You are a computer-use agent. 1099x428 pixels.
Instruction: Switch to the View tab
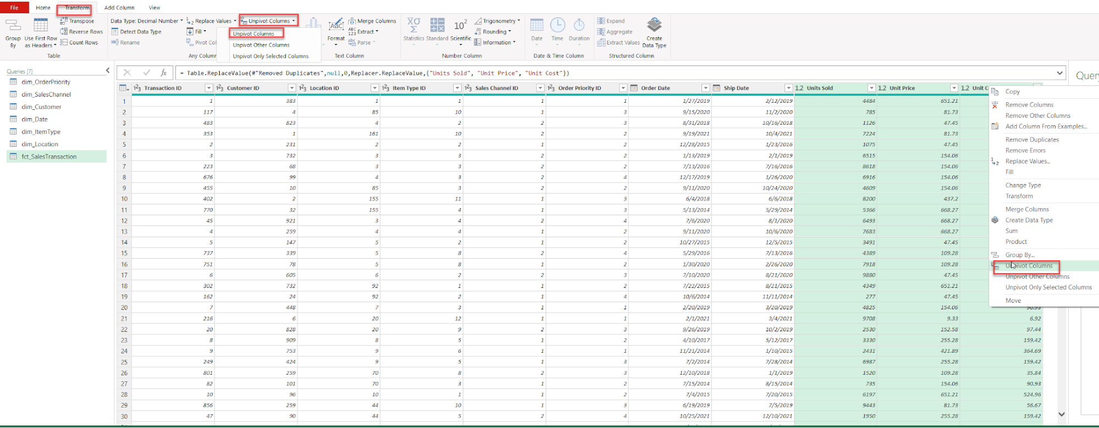point(154,8)
